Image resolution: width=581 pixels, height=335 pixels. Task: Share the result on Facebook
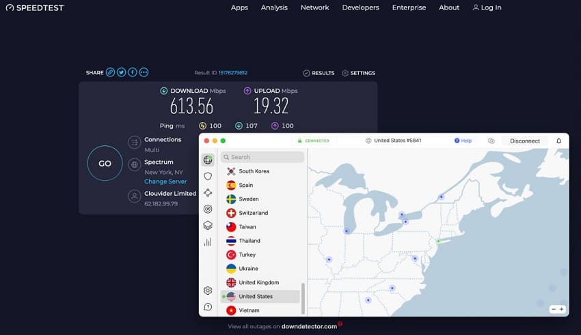(133, 72)
